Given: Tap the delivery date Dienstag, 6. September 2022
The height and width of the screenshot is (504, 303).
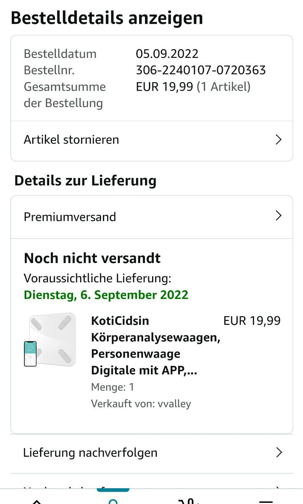Looking at the screenshot, I should click(x=106, y=295).
